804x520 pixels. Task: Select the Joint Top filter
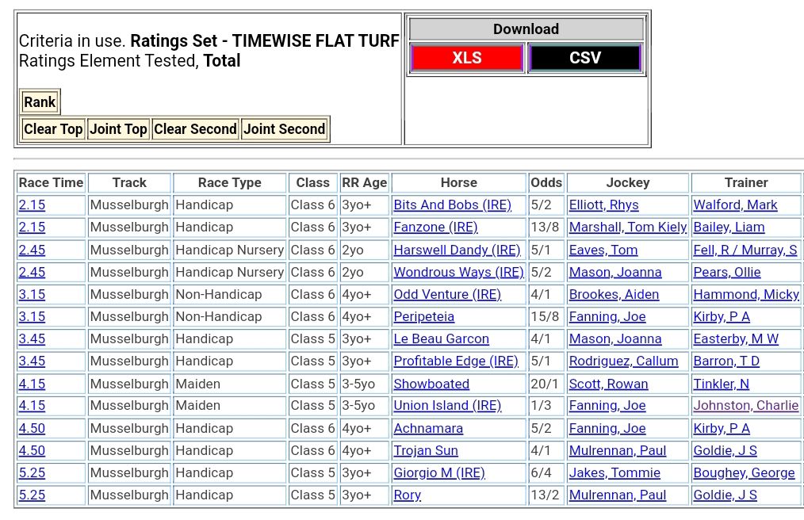tap(118, 129)
